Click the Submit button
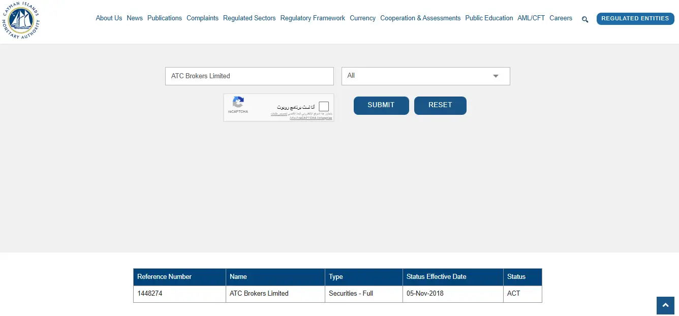The height and width of the screenshot is (316, 679). [381, 105]
